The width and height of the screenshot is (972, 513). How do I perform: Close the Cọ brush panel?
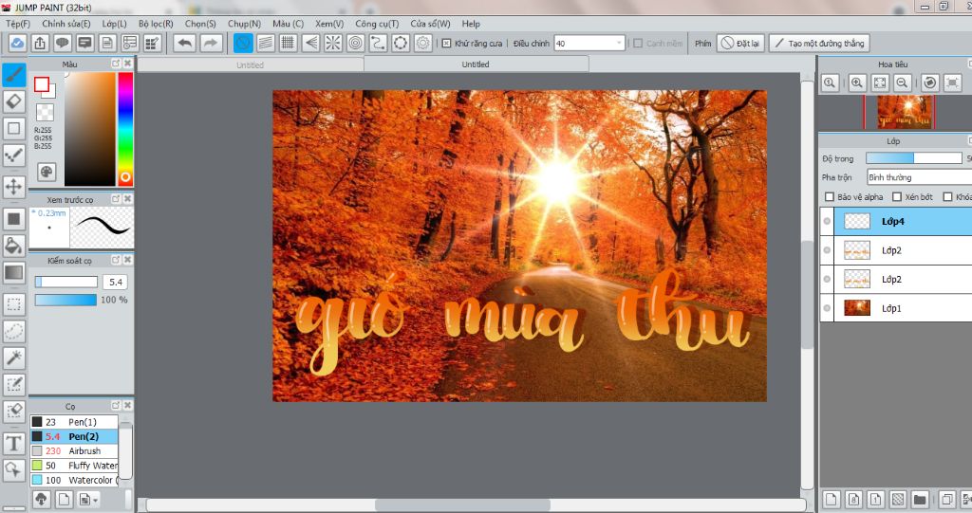point(127,405)
